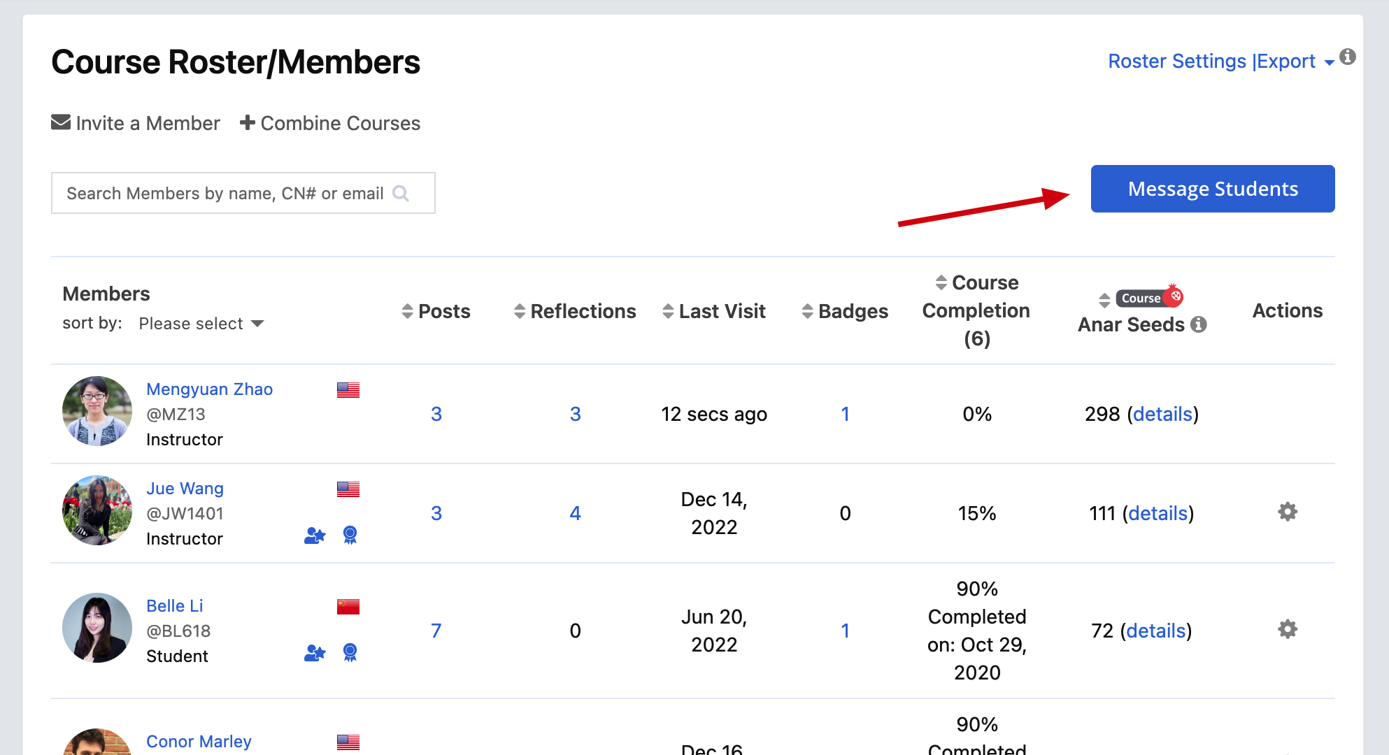Open the sort by Please select dropdown

click(201, 324)
